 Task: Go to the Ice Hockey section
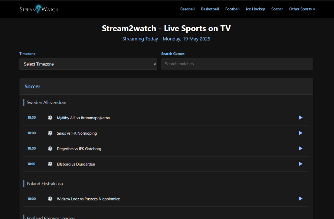pyautogui.click(x=255, y=9)
